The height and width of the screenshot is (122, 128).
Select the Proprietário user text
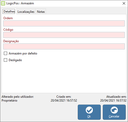pyautogui.click(x=9, y=101)
